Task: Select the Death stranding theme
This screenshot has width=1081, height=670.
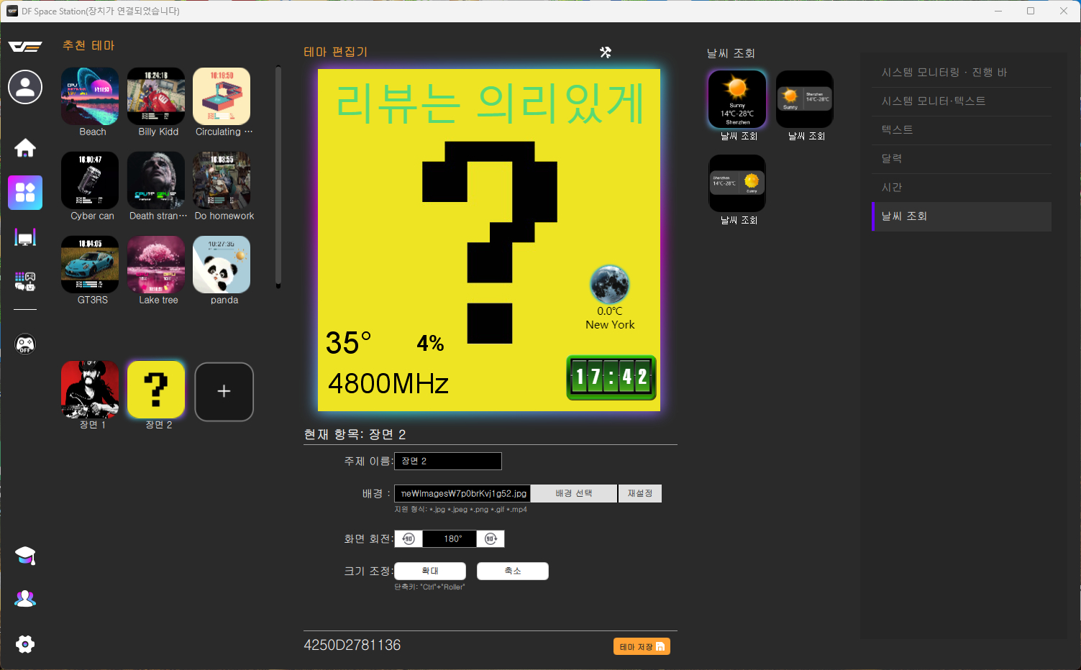Action: tap(156, 180)
